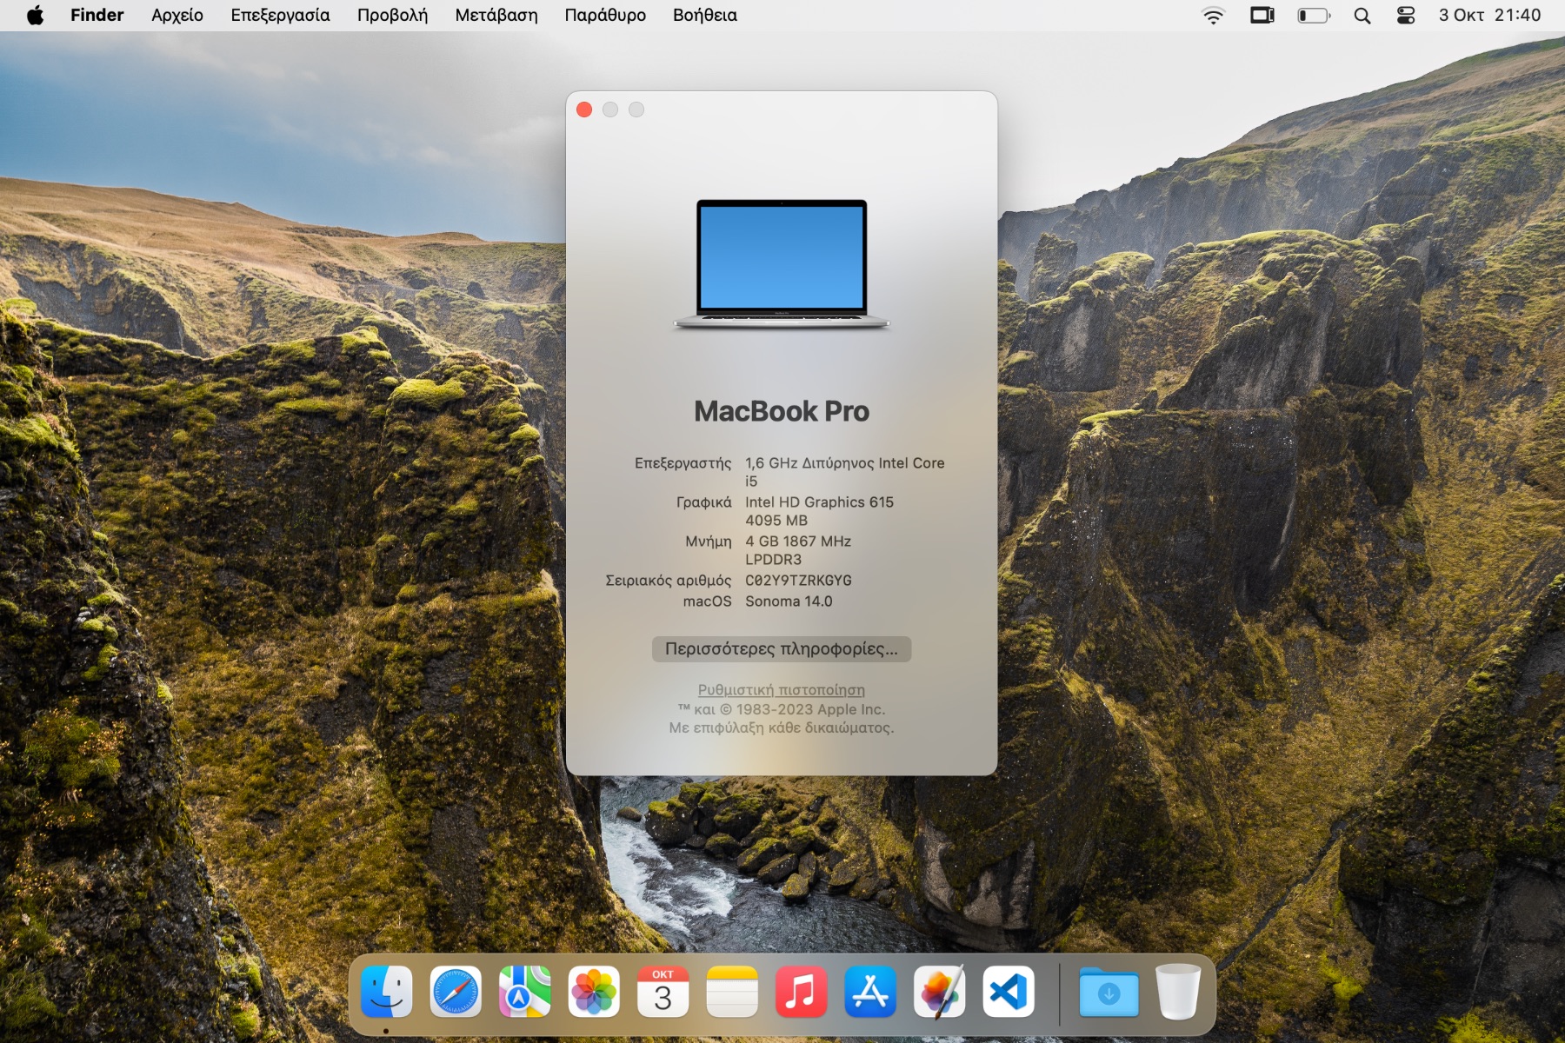The width and height of the screenshot is (1565, 1043).
Task: Click the macOS label
Action: coord(707,601)
